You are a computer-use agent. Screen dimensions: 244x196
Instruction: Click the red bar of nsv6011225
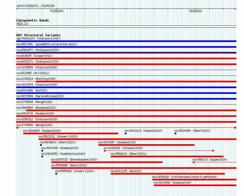point(168,174)
